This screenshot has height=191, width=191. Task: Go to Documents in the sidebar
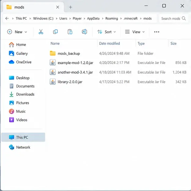coord(22,86)
